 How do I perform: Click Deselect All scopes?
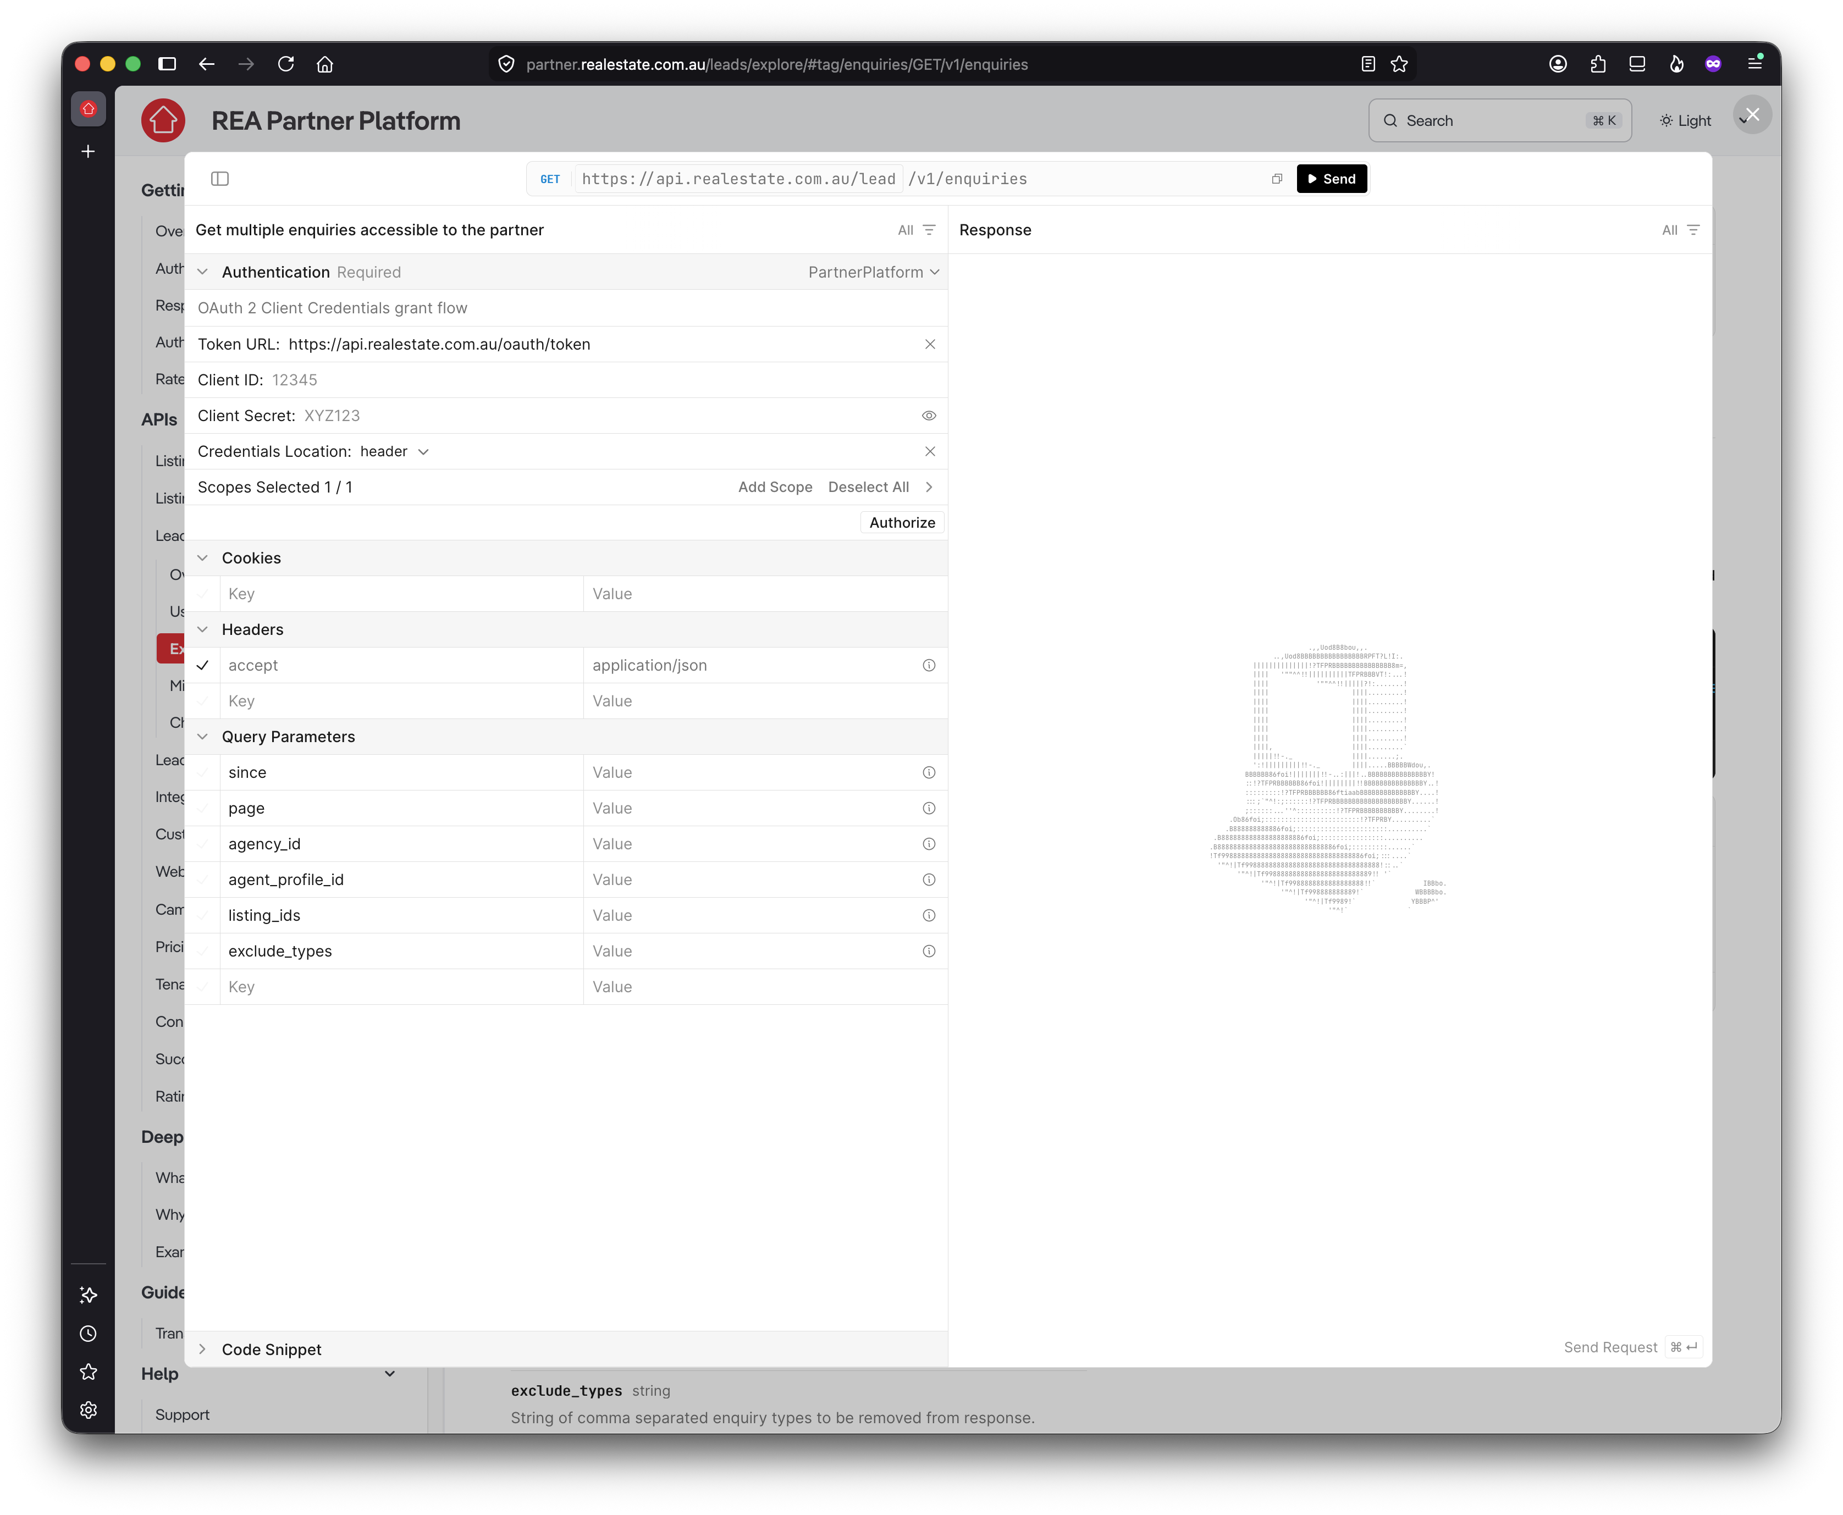868,488
